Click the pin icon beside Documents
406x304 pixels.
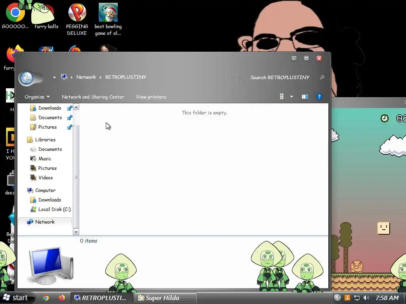click(x=69, y=118)
